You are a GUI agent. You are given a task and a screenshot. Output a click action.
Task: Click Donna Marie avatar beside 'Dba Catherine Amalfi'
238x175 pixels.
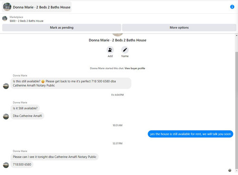coord(6,116)
